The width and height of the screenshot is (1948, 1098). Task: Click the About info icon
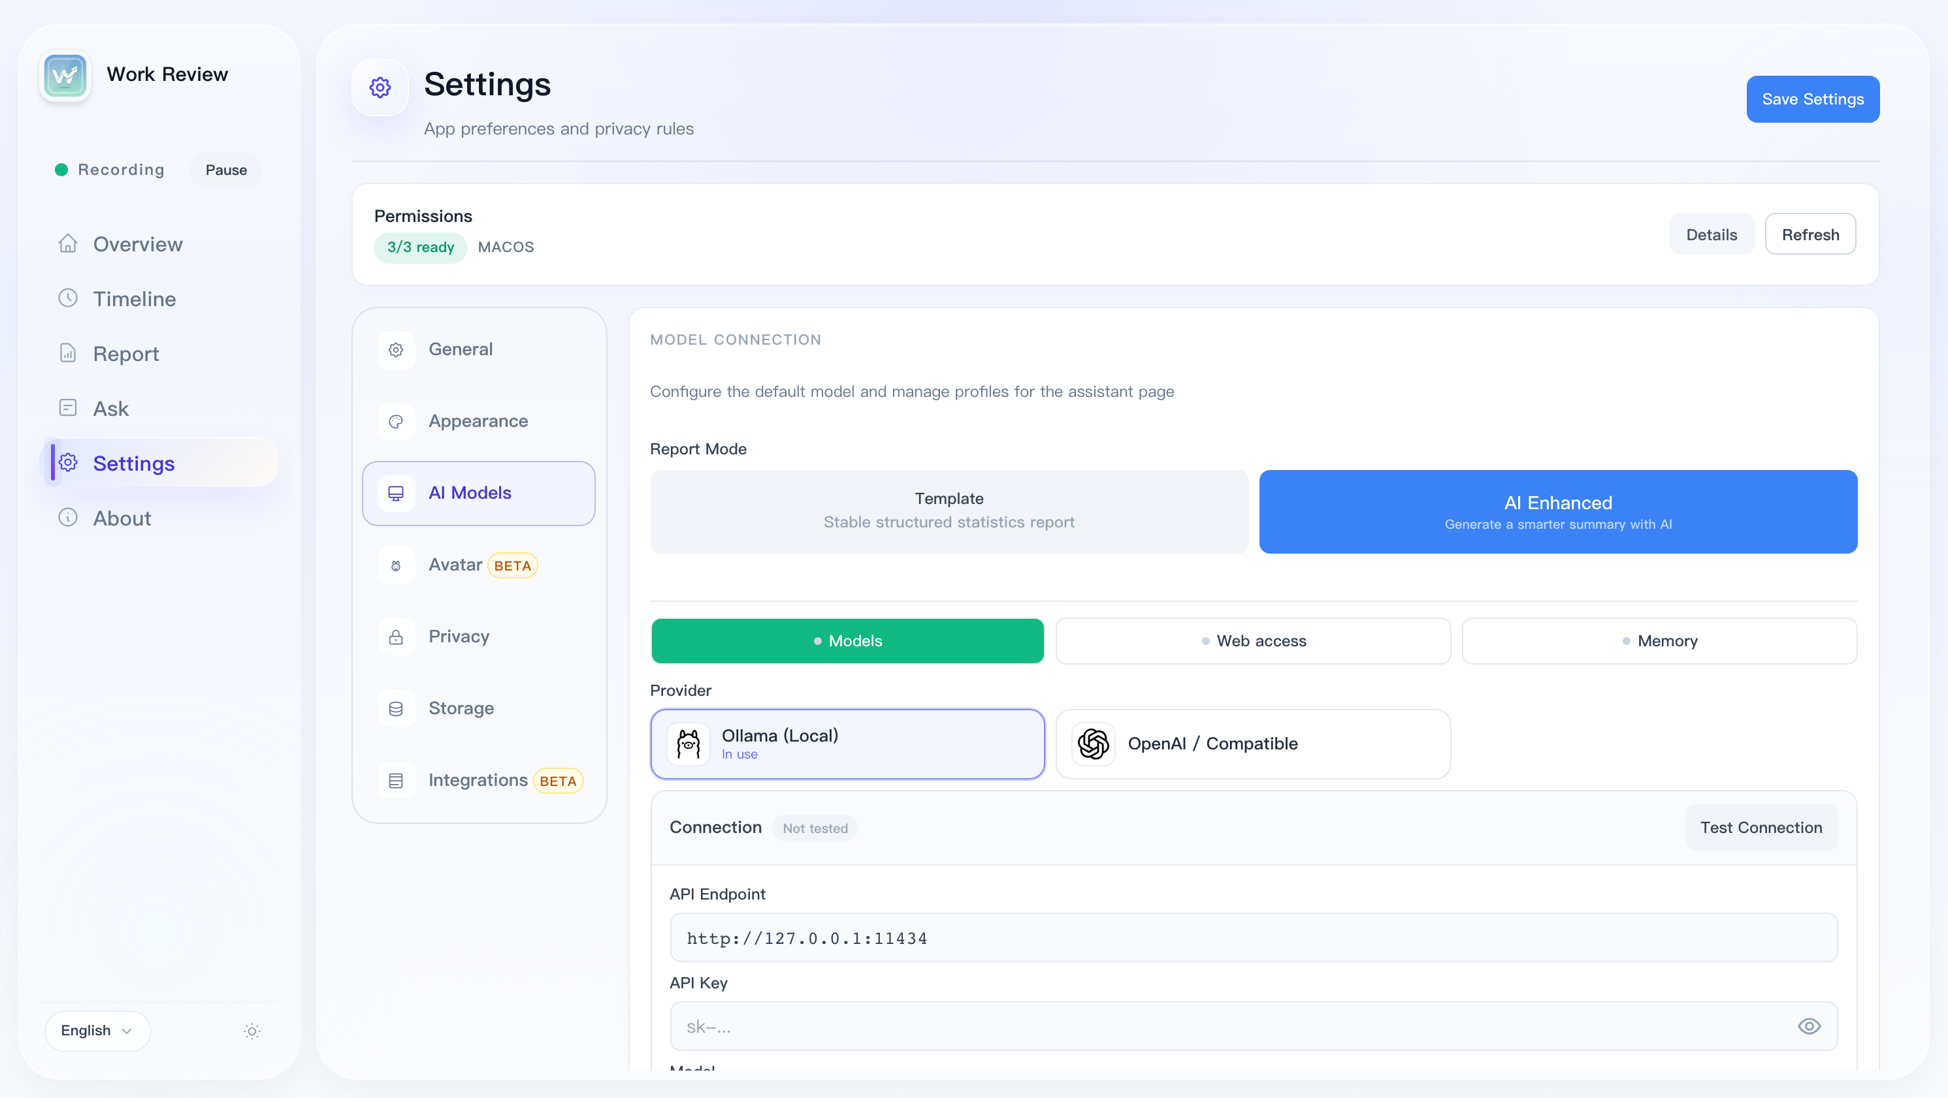(x=68, y=518)
